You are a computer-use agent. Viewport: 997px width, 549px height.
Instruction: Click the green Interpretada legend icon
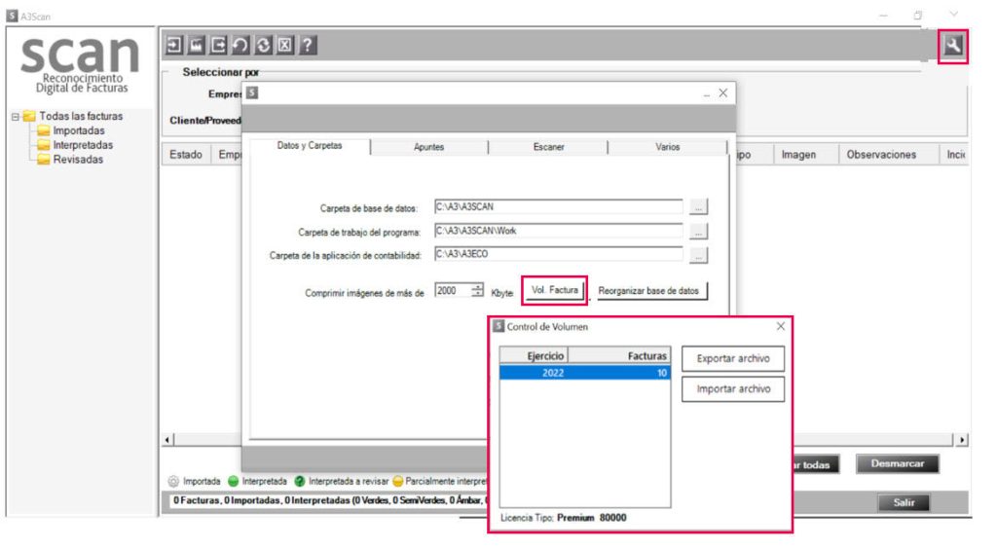(234, 481)
